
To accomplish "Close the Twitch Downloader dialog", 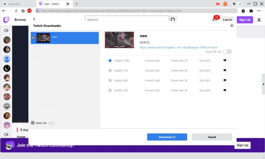I will 232,25.
